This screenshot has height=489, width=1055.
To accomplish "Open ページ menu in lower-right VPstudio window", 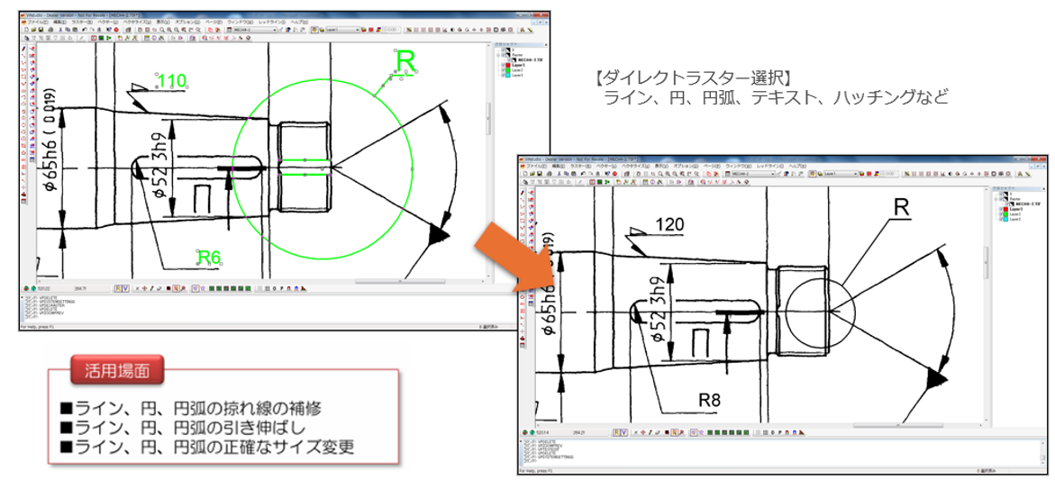I will click(x=712, y=166).
